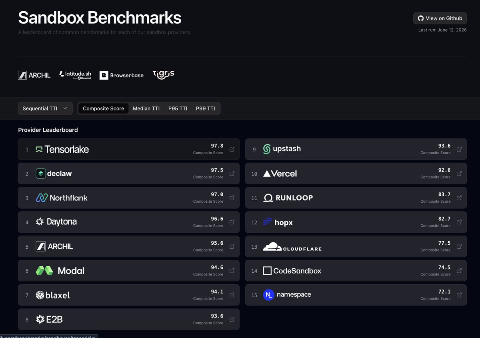Open the namespace external link icon
The image size is (480, 338).
tap(459, 295)
